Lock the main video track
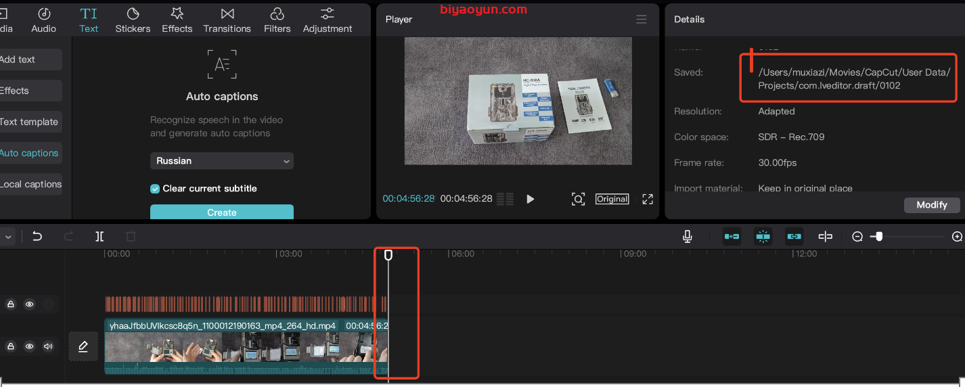965x387 pixels. point(11,346)
